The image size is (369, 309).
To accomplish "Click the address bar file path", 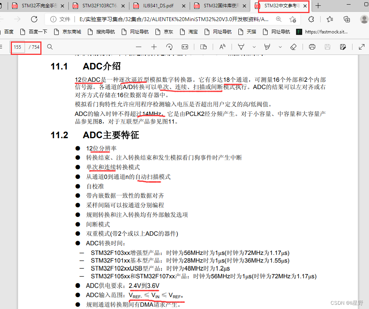I will pyautogui.click(x=174, y=19).
